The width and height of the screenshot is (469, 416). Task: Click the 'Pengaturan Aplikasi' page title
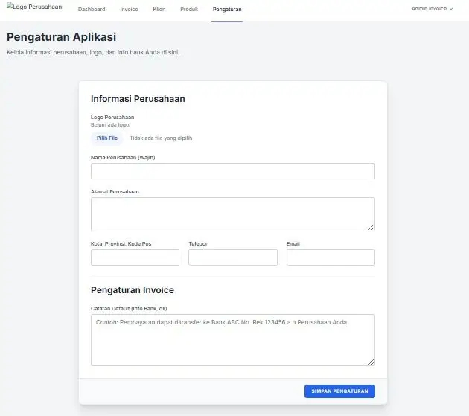pyautogui.click(x=61, y=37)
